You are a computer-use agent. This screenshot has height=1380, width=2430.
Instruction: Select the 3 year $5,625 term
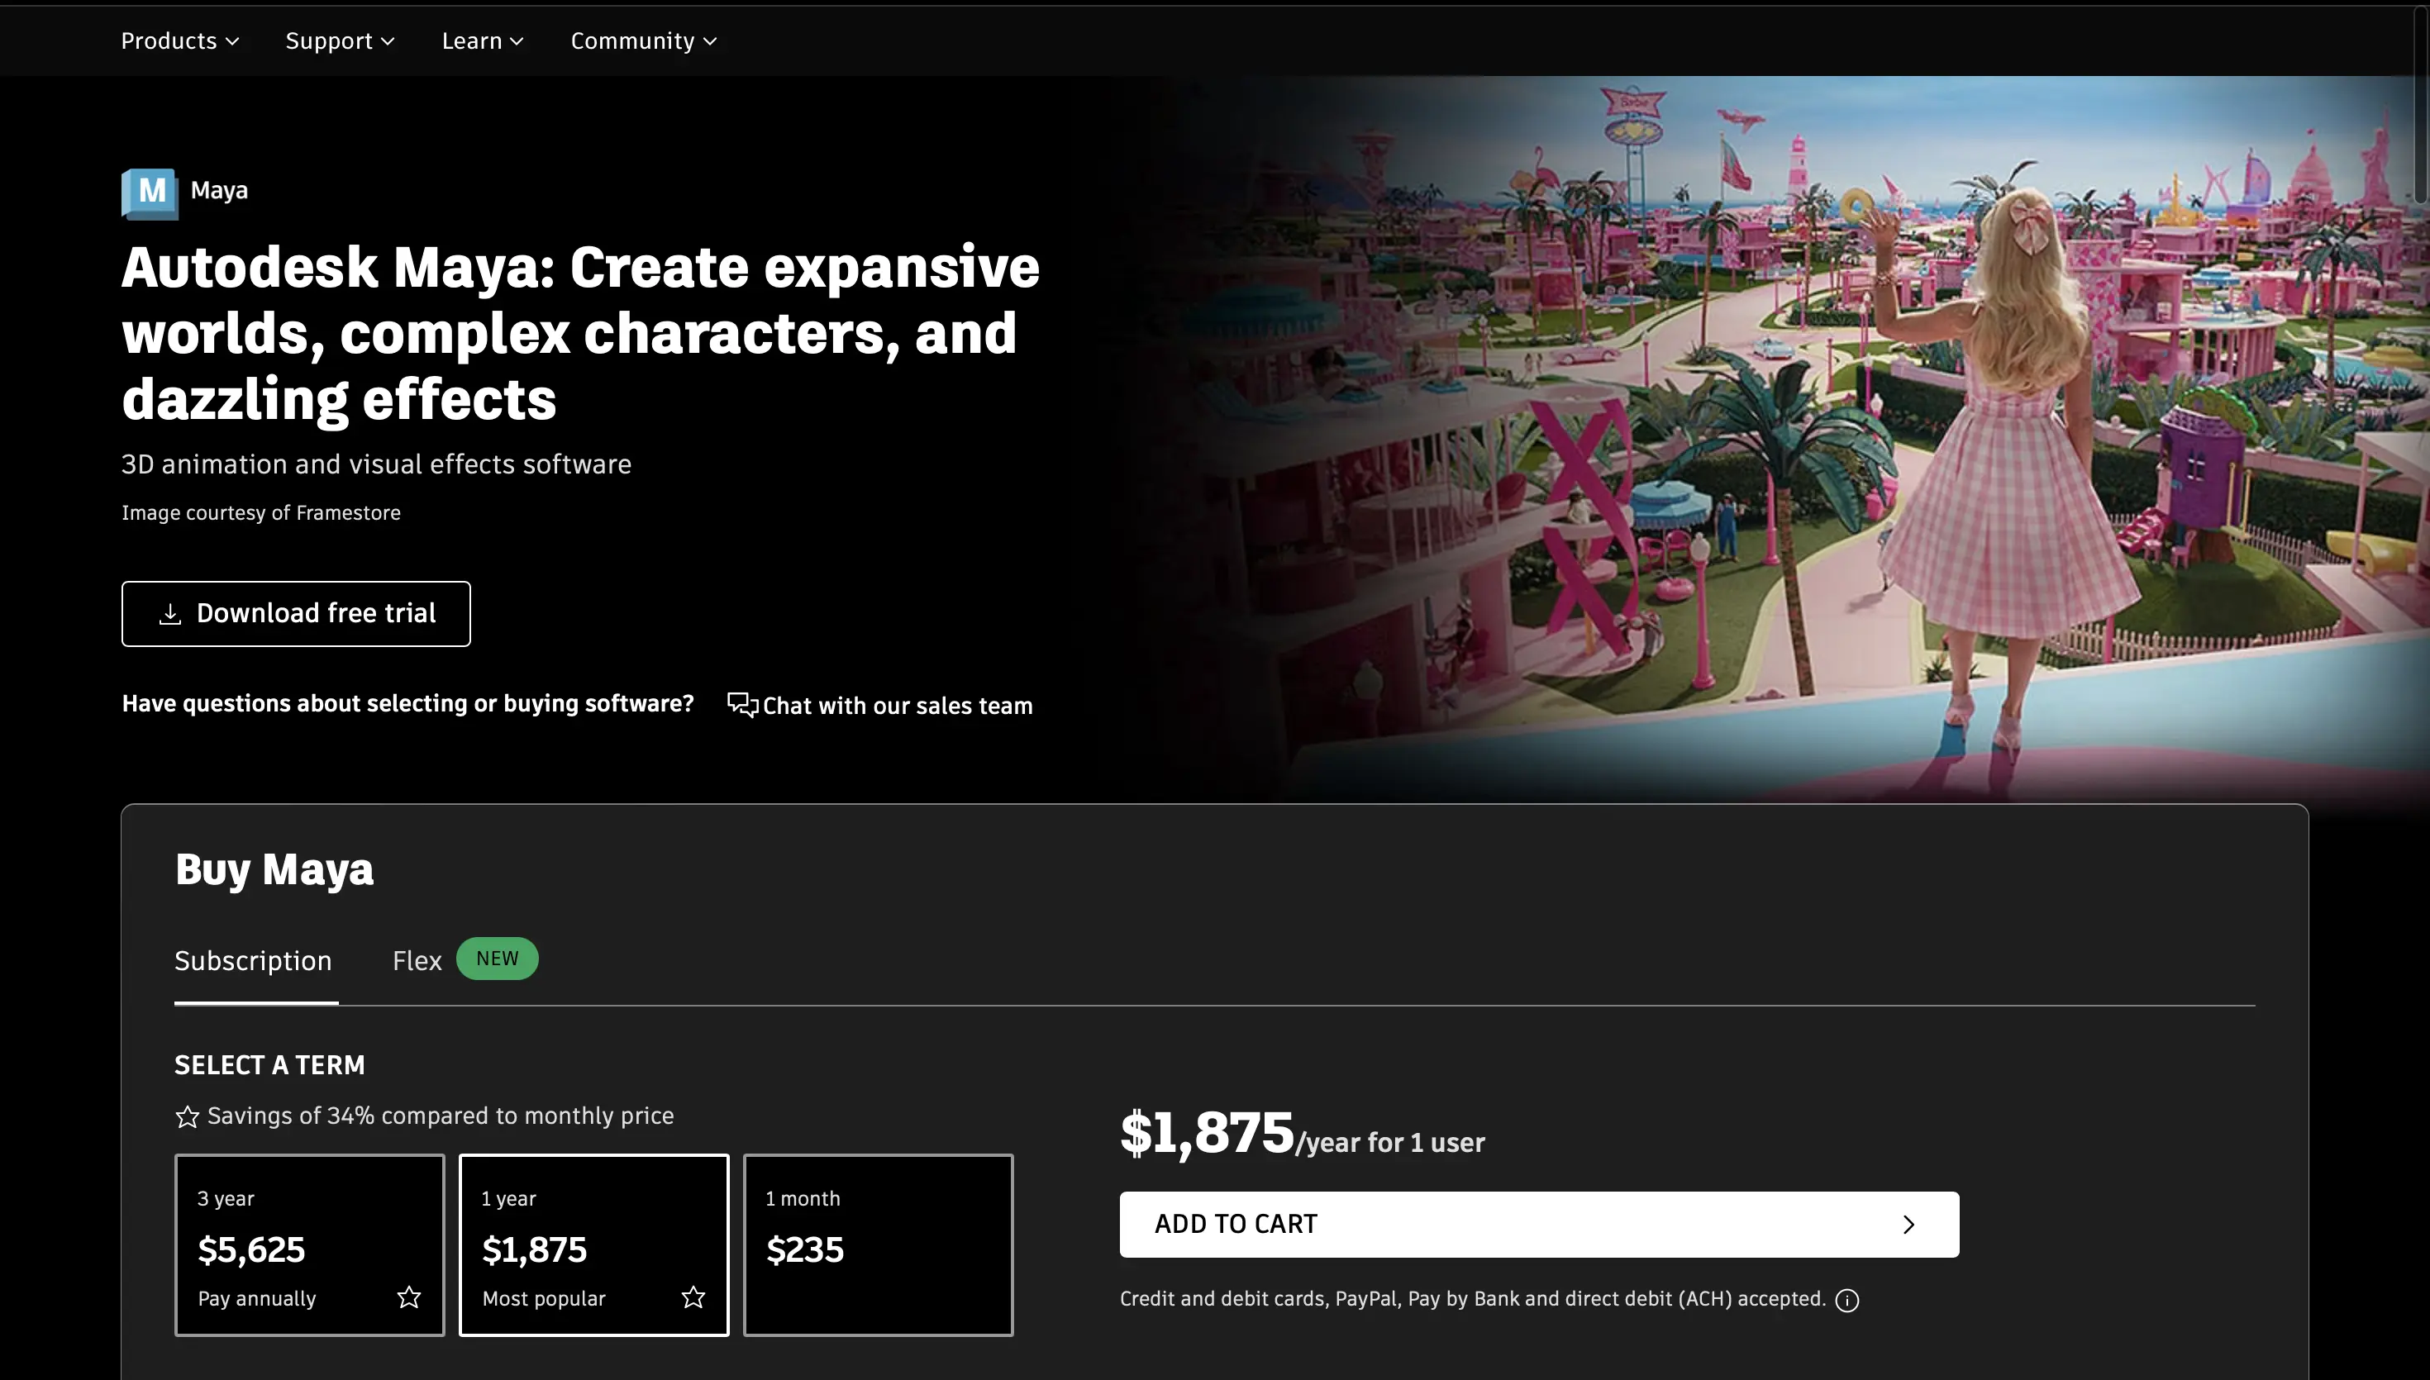(309, 1244)
